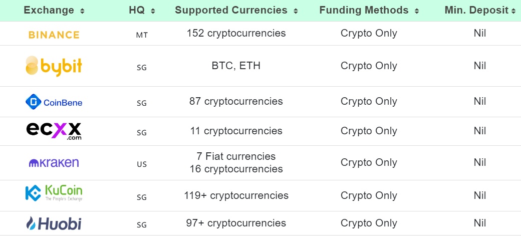Sort by Supported Currencies header
Screen dimensions: 521x236
coord(236,11)
